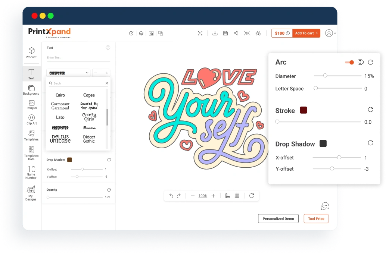The height and width of the screenshot is (253, 386).
Task: Select the Copse font
Action: 89,95
